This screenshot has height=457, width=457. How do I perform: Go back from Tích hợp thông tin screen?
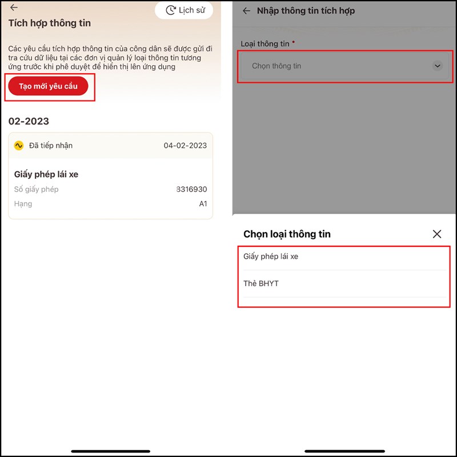click(14, 7)
